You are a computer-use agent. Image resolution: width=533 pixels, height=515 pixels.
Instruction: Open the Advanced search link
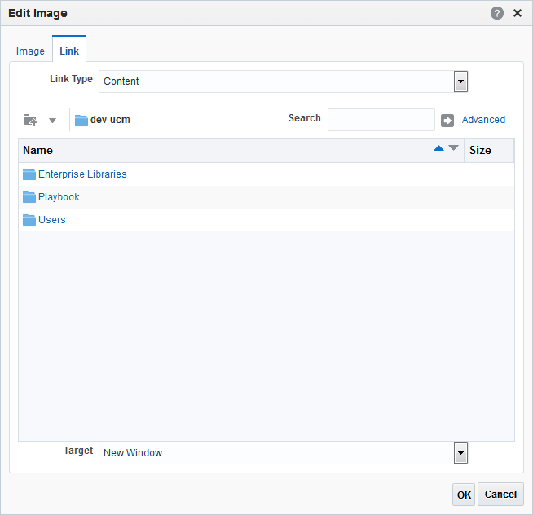point(483,120)
